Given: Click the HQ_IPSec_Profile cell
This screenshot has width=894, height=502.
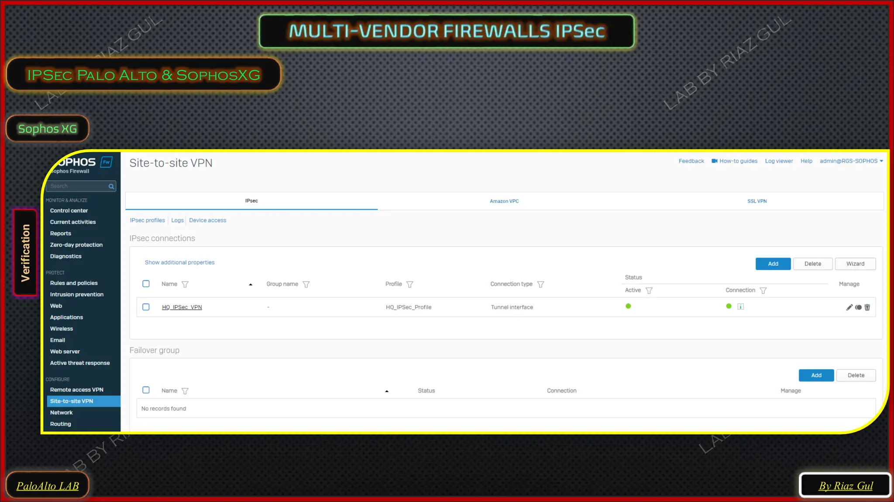Looking at the screenshot, I should tap(409, 307).
